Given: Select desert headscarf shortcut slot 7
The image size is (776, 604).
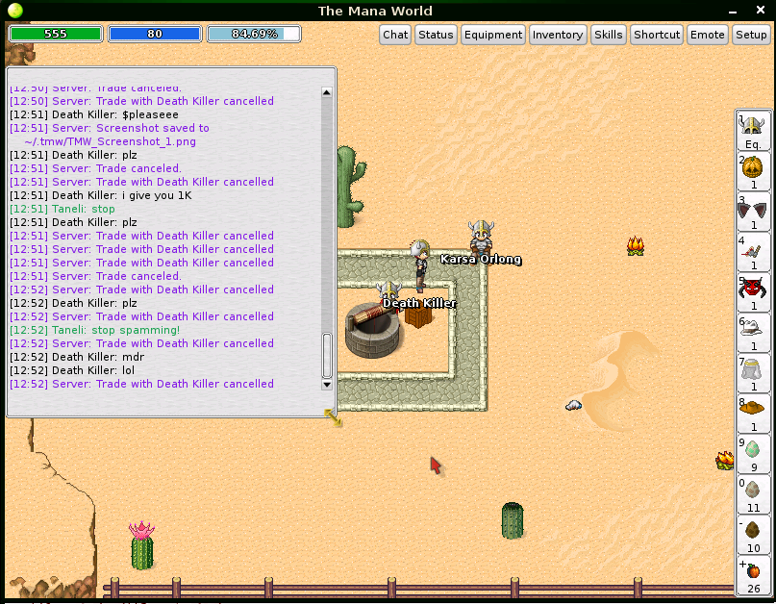Looking at the screenshot, I should click(x=753, y=373).
